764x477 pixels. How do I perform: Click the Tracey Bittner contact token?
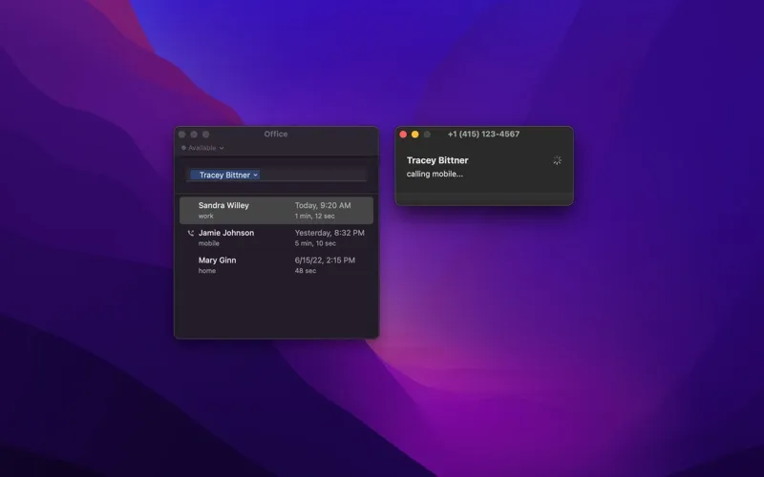click(x=224, y=175)
